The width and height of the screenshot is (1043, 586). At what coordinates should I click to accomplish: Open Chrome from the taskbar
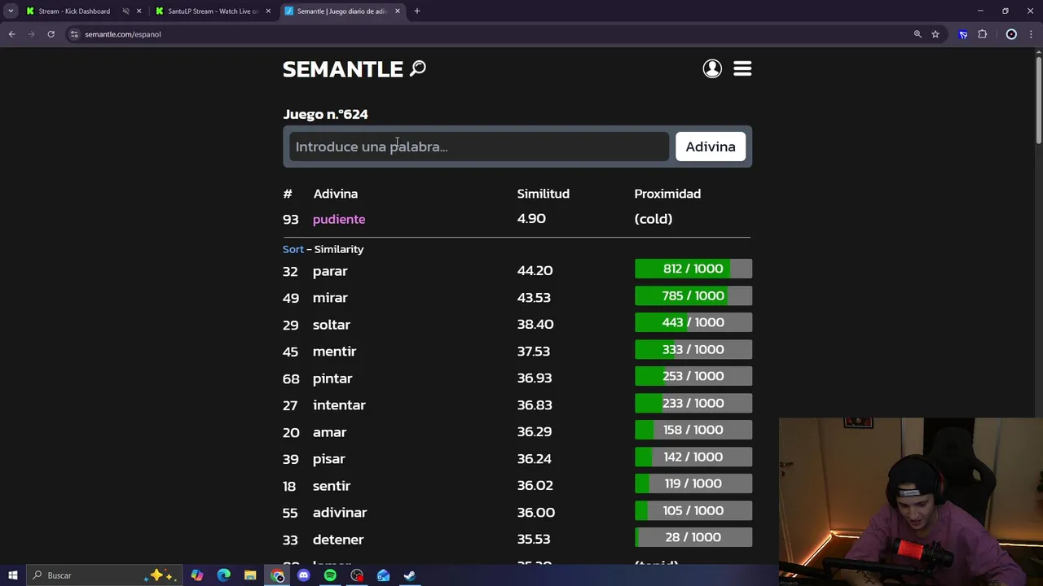(x=277, y=575)
